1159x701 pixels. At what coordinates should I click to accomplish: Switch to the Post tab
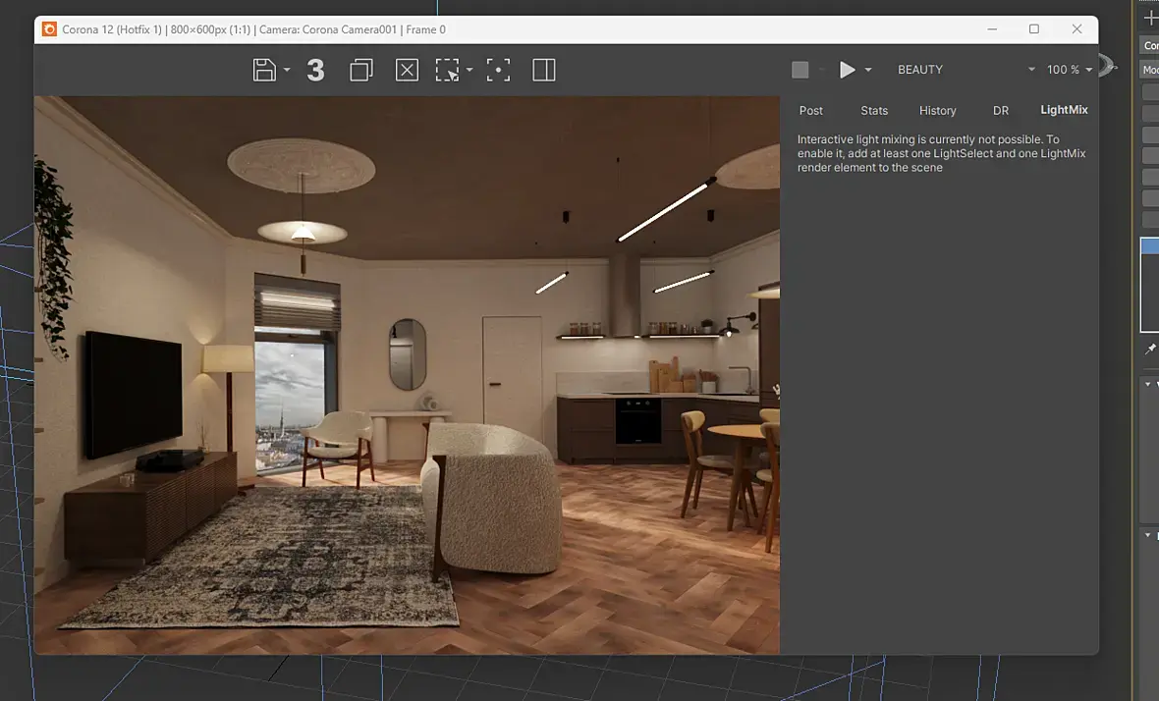click(811, 111)
